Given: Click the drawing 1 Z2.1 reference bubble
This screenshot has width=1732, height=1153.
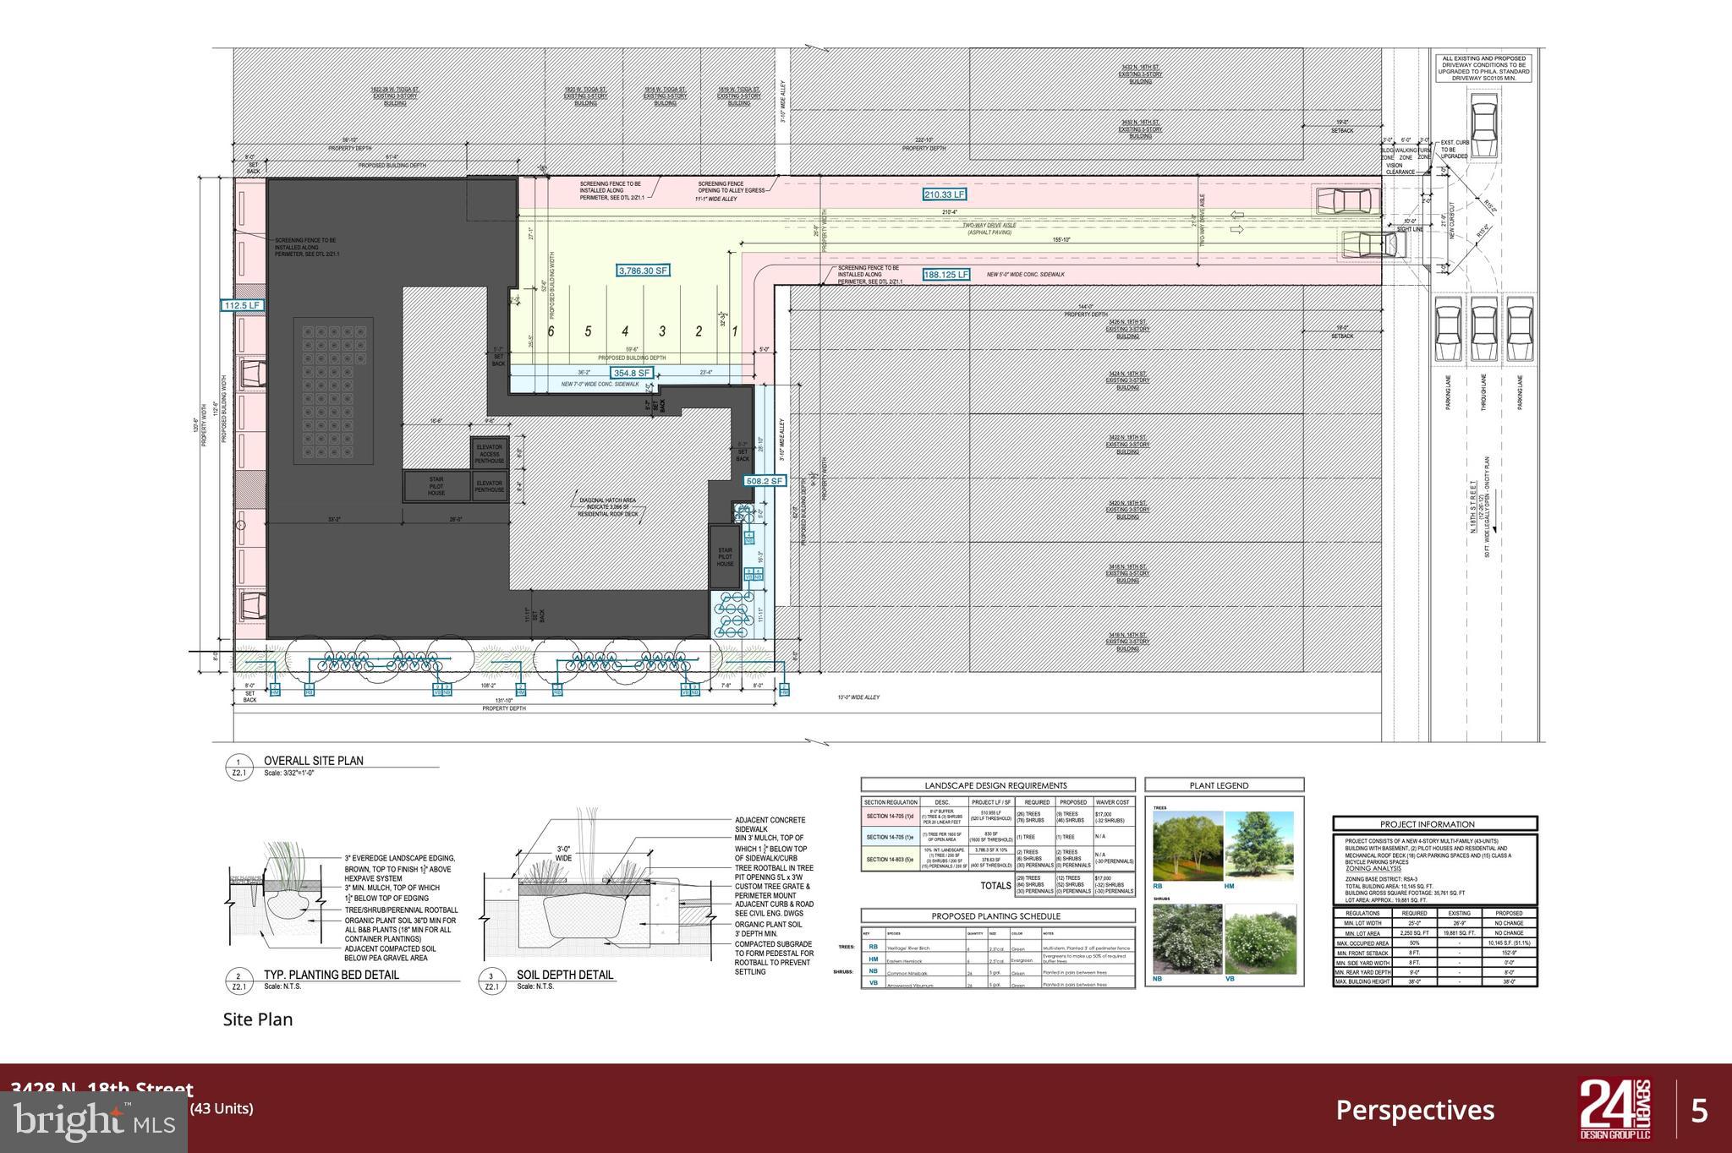Looking at the screenshot, I should click(x=238, y=767).
